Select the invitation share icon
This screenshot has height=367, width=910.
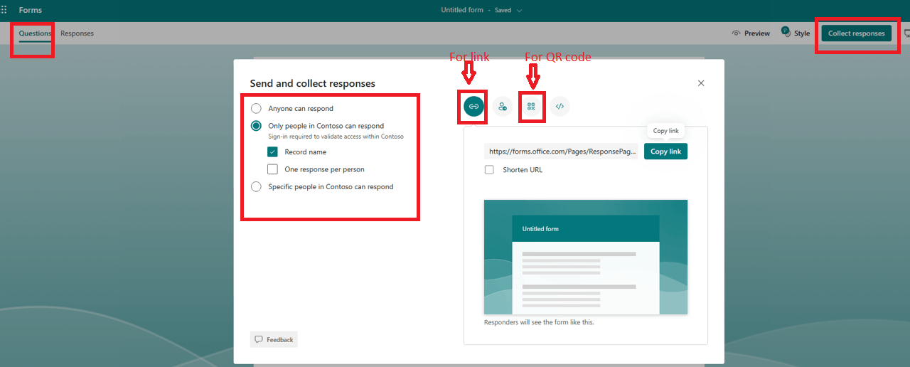coord(503,107)
